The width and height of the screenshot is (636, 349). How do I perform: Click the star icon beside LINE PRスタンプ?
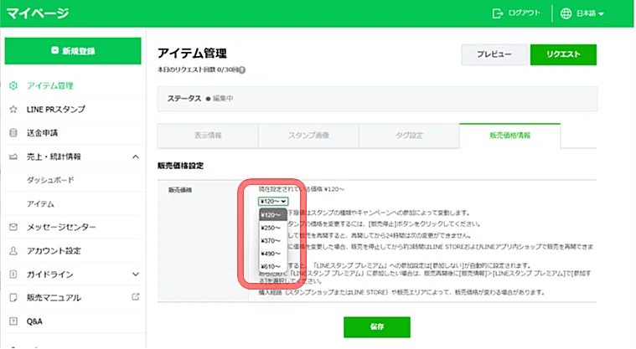(x=13, y=109)
